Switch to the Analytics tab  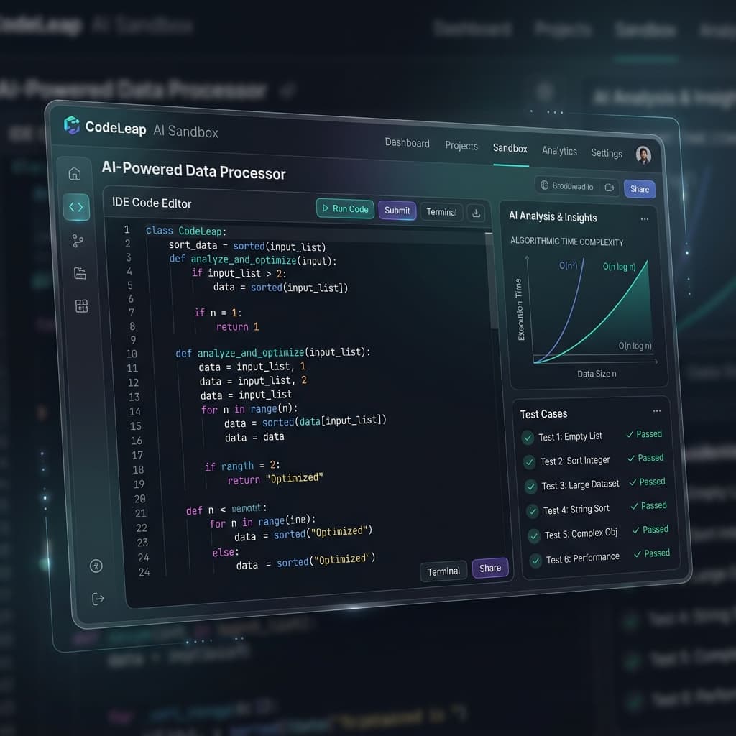point(559,151)
